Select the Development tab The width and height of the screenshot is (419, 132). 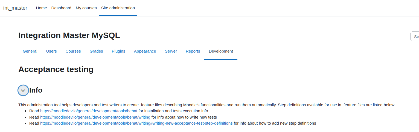tap(221, 51)
